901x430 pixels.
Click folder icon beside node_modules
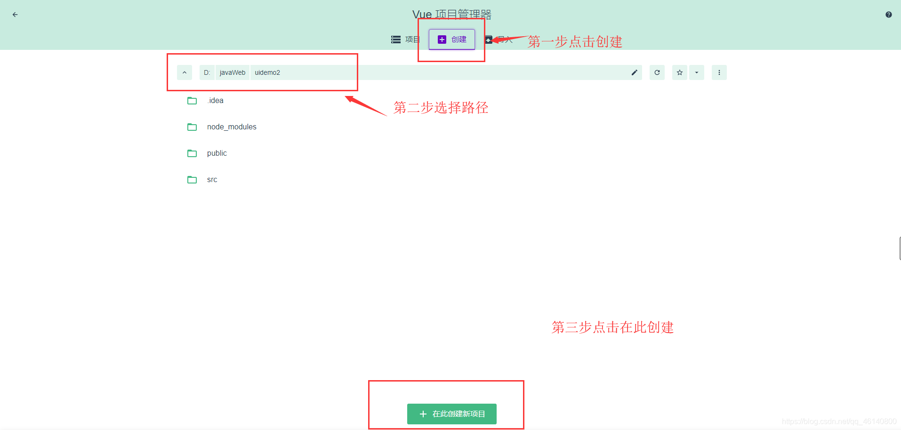click(192, 127)
